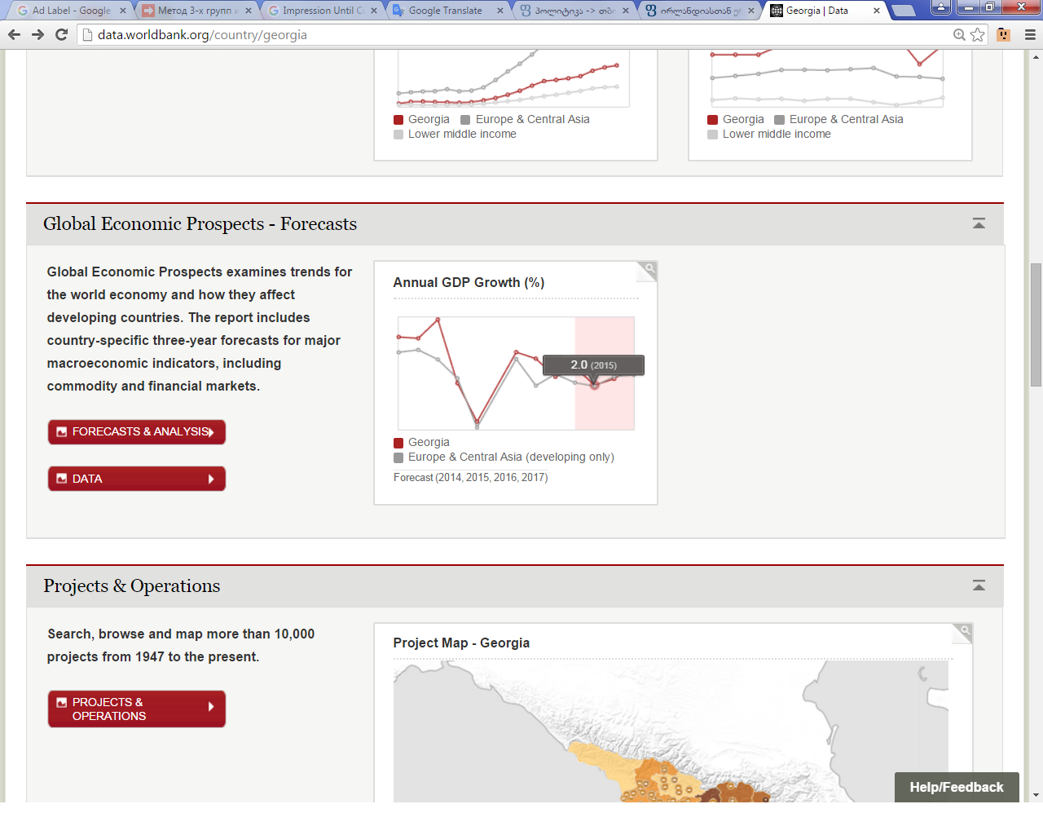Open the zoom indicator in address bar
Screen dimensions: 1043x835
click(959, 34)
